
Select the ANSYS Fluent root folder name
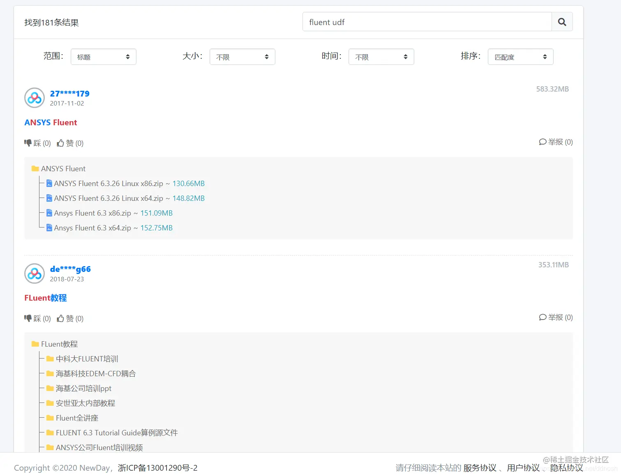coord(63,168)
